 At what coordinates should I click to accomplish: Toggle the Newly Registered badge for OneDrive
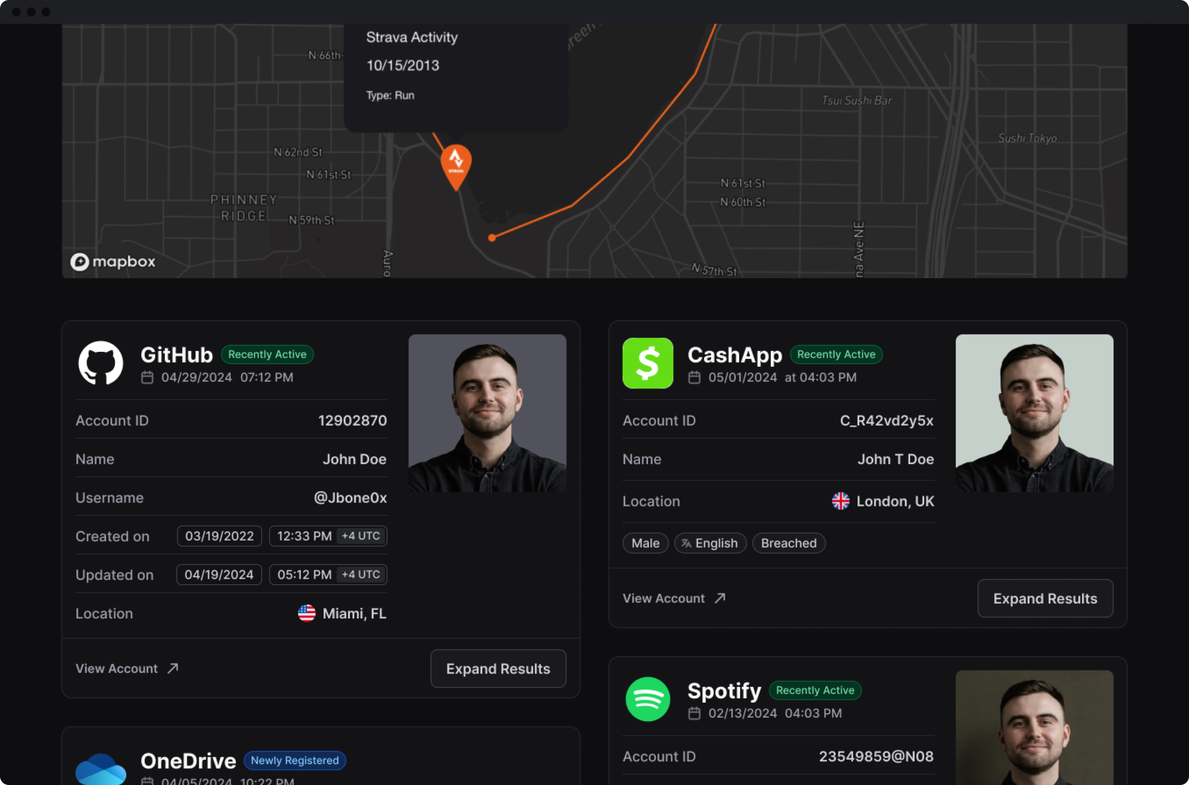point(295,760)
